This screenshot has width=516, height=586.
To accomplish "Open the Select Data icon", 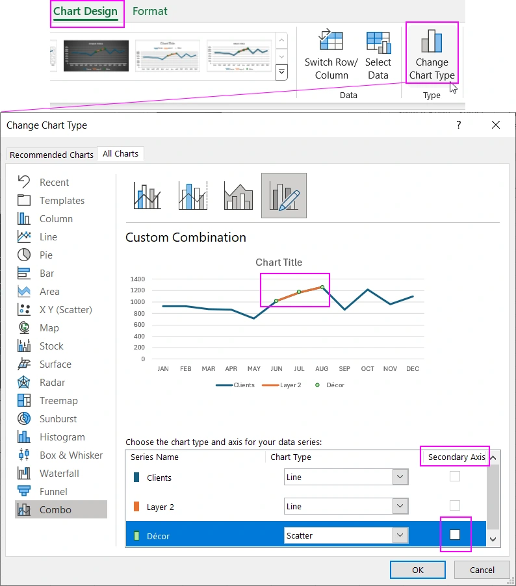I will [378, 42].
